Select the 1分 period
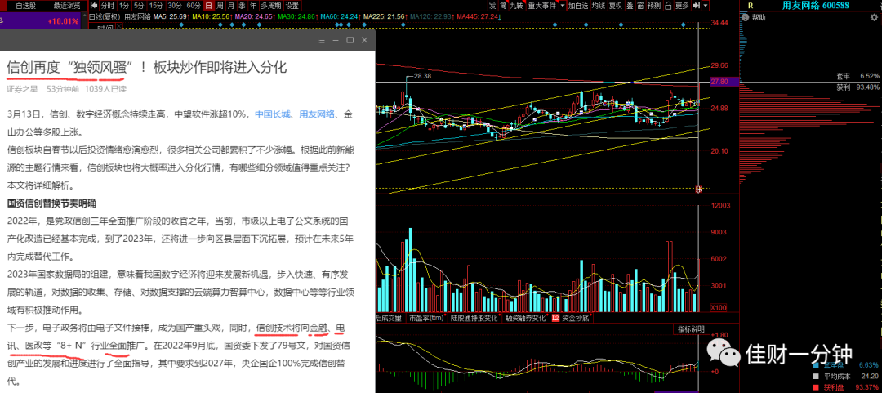This screenshot has width=882, height=393. [x=125, y=6]
